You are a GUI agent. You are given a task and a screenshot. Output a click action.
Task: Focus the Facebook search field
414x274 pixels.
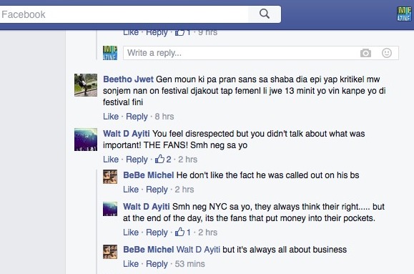click(x=124, y=14)
